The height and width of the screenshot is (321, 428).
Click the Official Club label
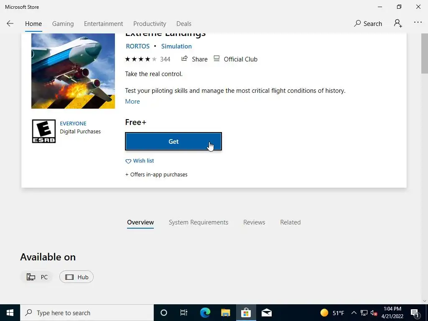coord(240,59)
